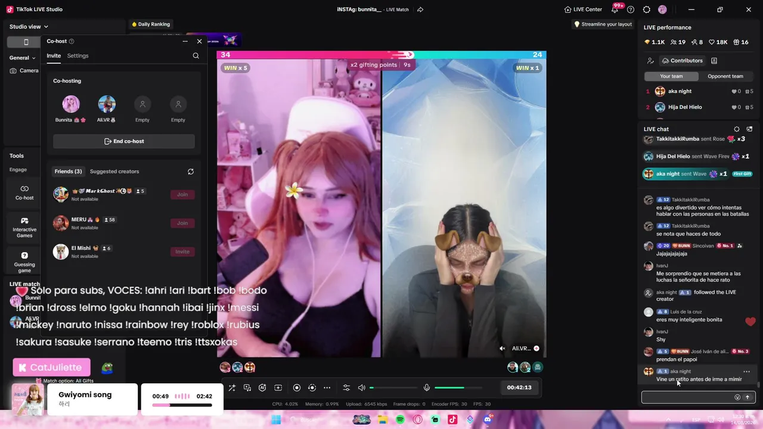Click the replay capture icon
The image size is (763, 429).
pyautogui.click(x=312, y=388)
